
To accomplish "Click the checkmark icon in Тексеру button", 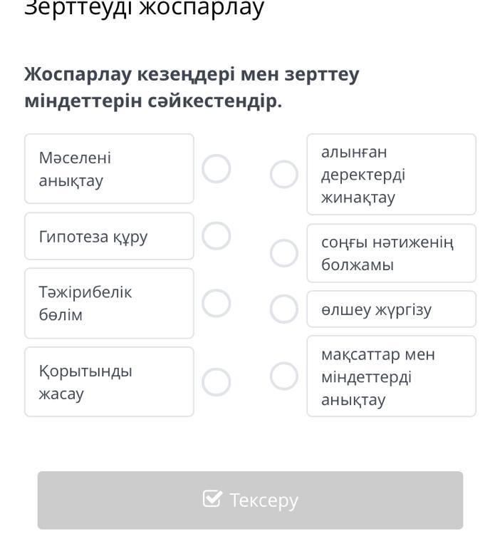I will pos(212,499).
